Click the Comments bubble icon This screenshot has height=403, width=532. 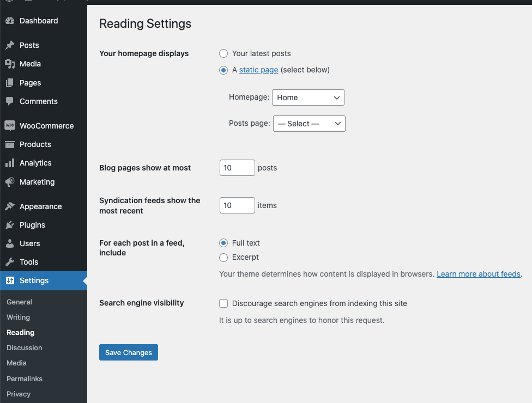point(10,101)
